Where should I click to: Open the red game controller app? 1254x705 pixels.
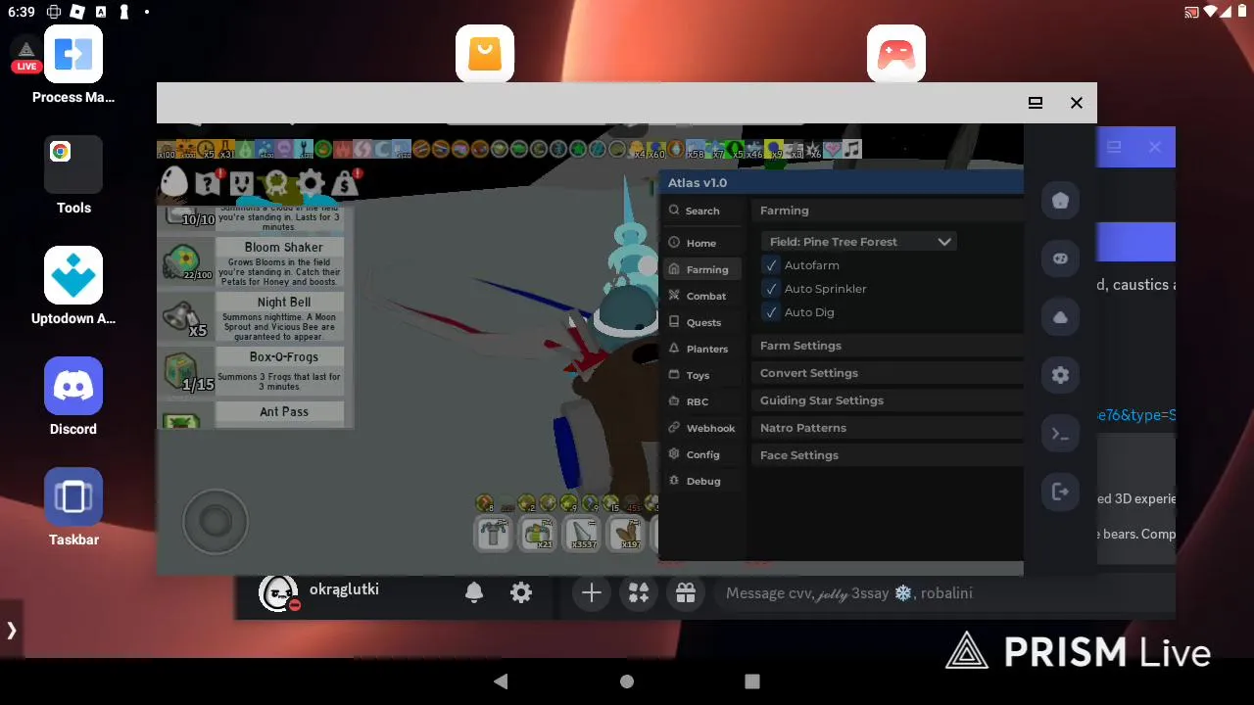pos(896,54)
